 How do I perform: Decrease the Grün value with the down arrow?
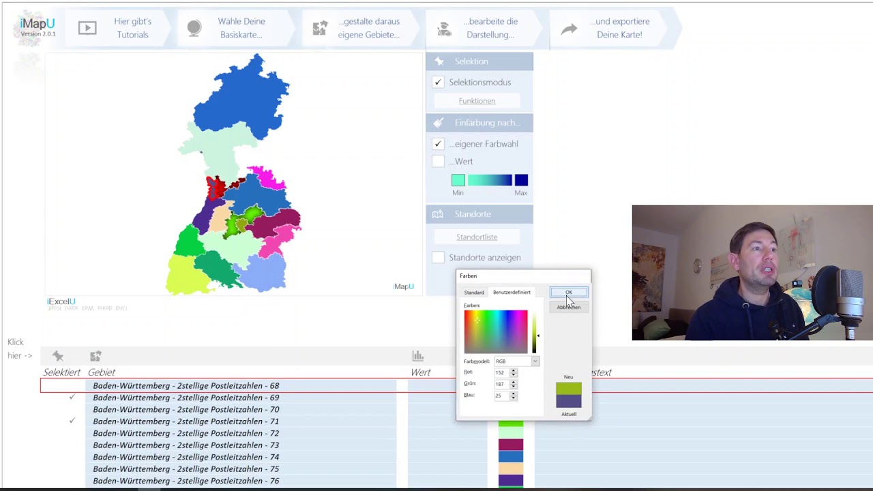point(514,386)
